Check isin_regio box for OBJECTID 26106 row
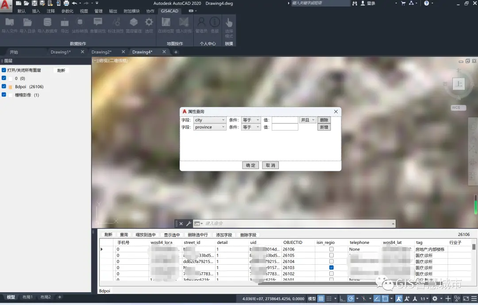 coord(332,249)
